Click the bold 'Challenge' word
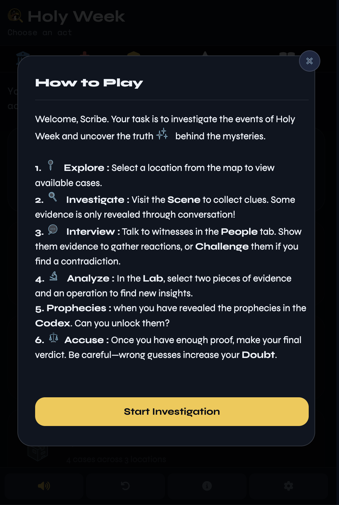The width and height of the screenshot is (339, 505). [x=222, y=247]
